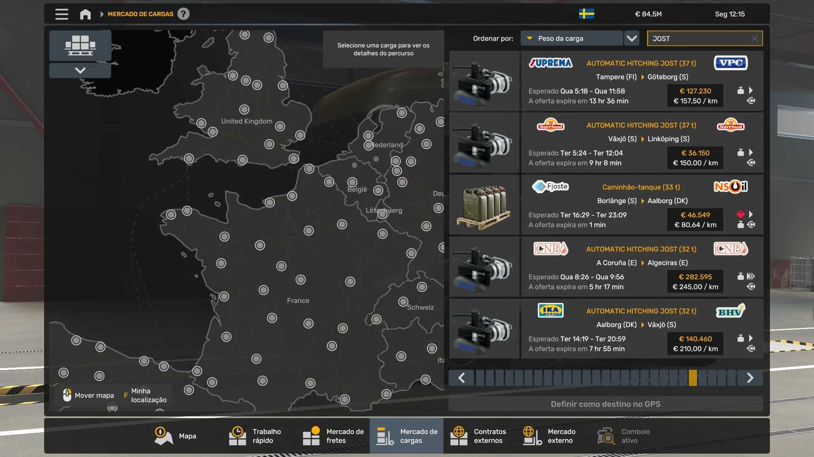Open the hamburger main menu
814x457 pixels.
click(x=61, y=14)
